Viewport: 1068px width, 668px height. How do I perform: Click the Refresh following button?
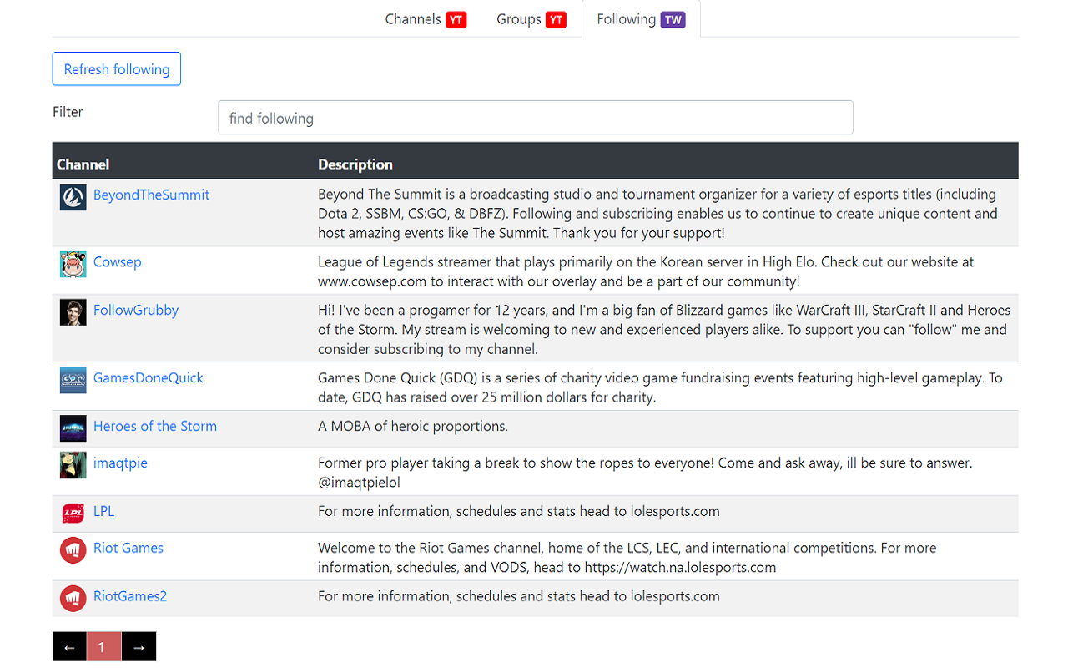point(117,69)
